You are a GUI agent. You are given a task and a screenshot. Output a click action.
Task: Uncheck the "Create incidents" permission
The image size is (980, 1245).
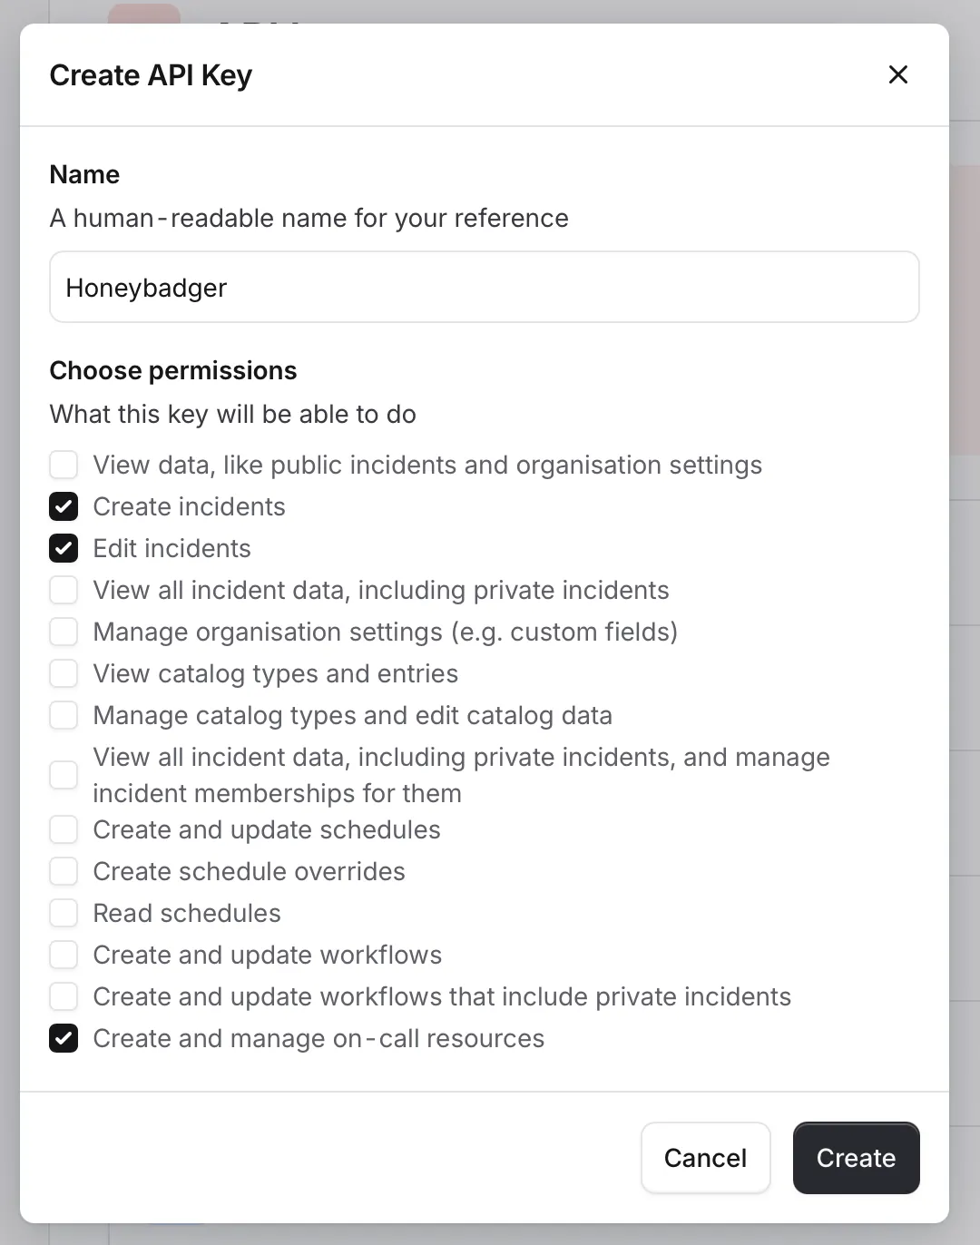click(x=64, y=506)
